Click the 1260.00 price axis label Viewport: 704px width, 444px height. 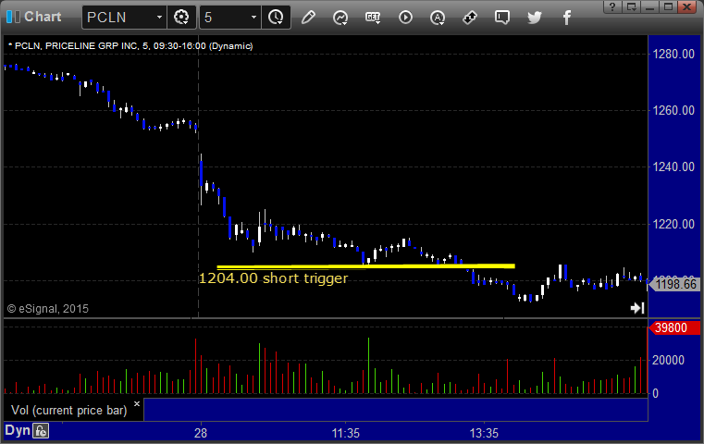tap(673, 110)
